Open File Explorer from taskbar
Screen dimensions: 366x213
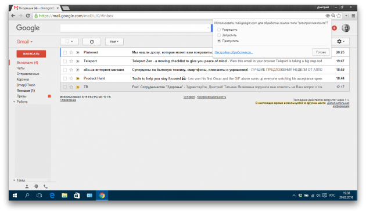tap(64, 196)
